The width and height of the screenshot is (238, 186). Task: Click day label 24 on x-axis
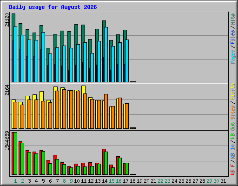coord(174,181)
